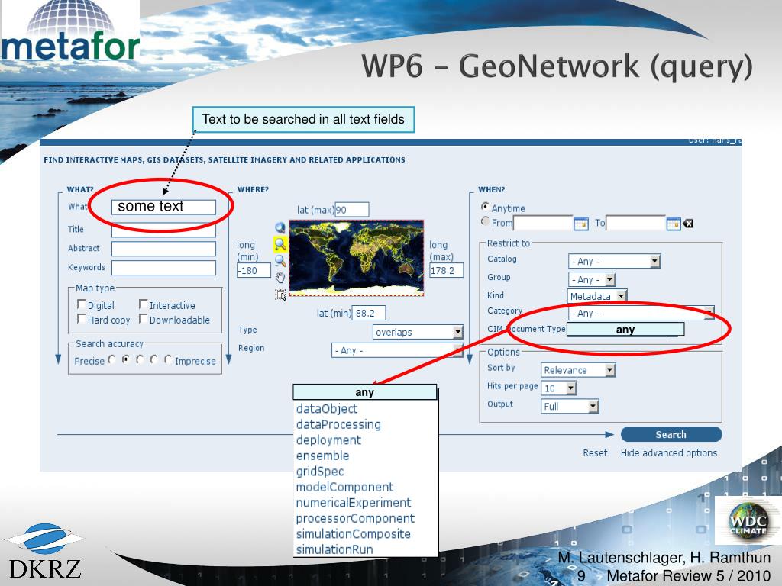Check the Digital map type box
The width and height of the screenshot is (782, 586).
click(x=81, y=304)
